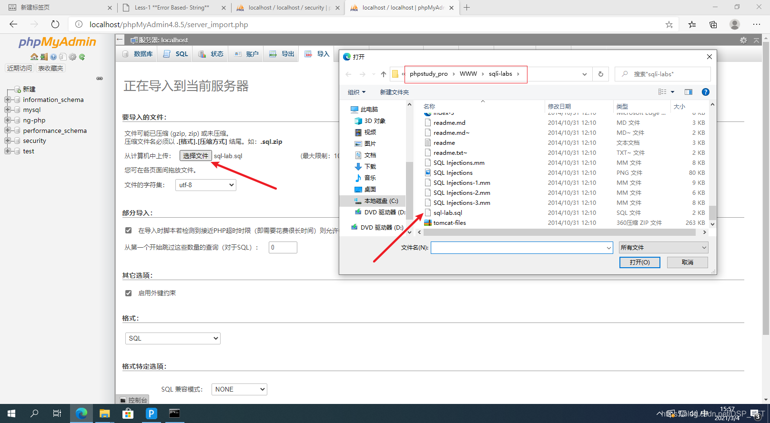
Task: Refresh the folder in file dialog
Action: tap(600, 74)
